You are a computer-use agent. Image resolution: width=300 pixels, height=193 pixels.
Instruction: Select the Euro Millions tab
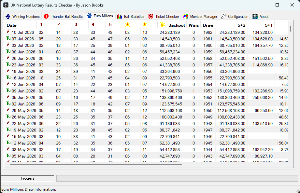click(100, 16)
